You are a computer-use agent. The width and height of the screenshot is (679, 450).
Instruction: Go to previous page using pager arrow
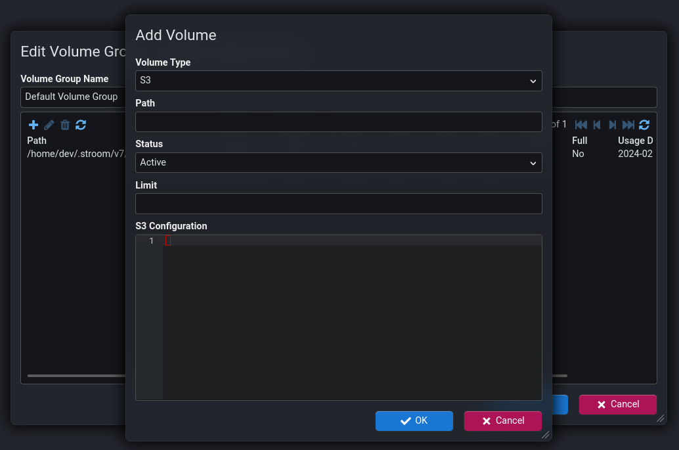pos(597,125)
